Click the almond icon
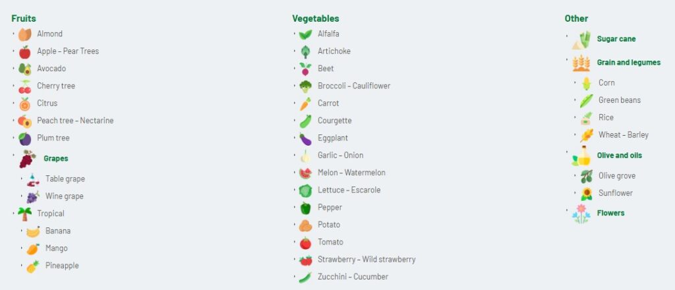Viewport: 675px width, 290px height. point(24,34)
